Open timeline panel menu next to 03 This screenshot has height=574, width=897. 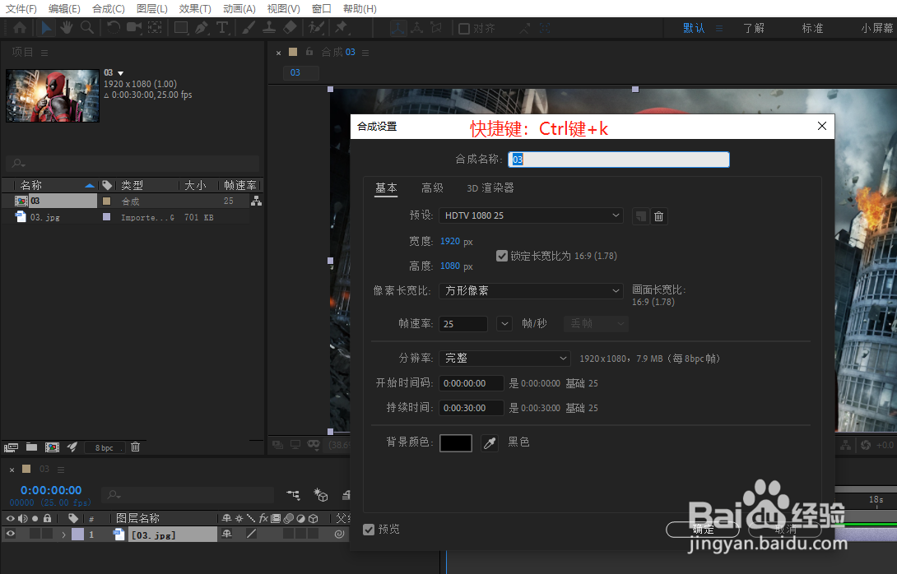[61, 470]
